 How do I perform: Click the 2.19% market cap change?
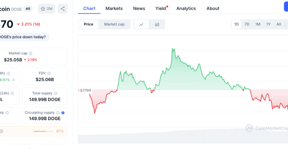click(x=31, y=60)
